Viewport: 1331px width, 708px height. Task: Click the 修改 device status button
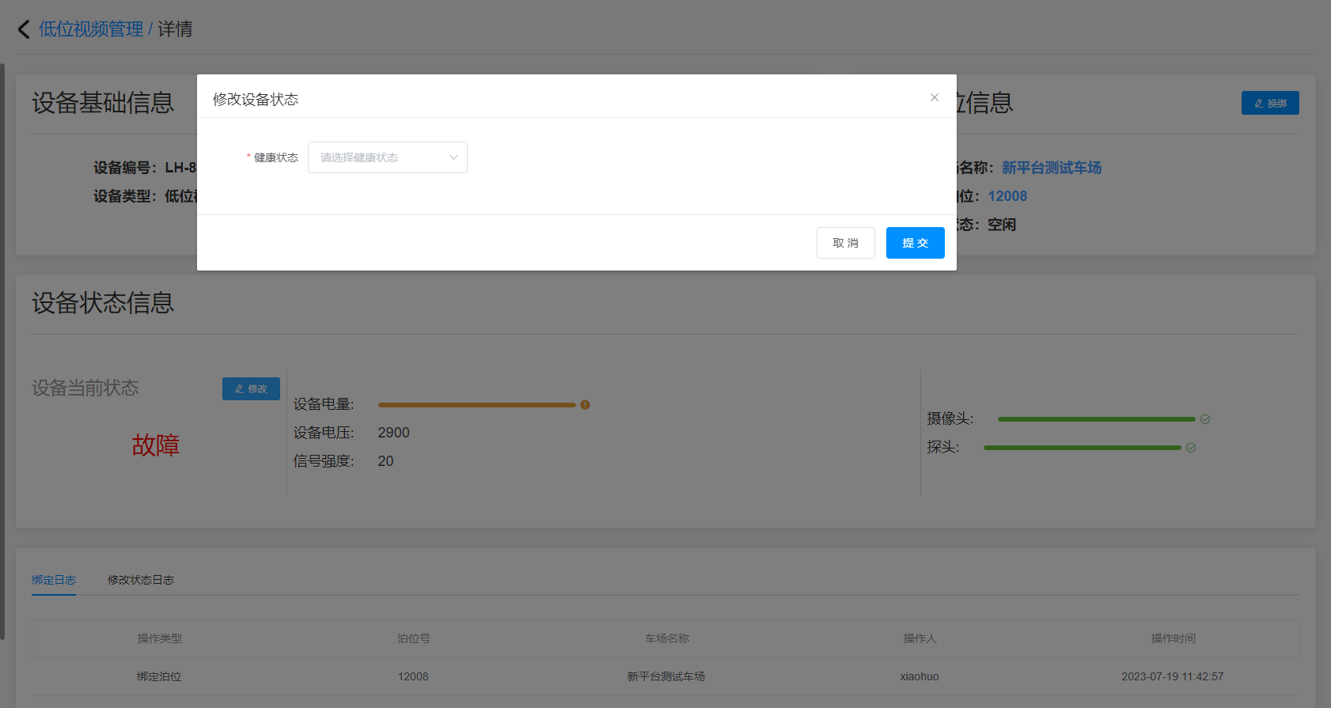[251, 388]
